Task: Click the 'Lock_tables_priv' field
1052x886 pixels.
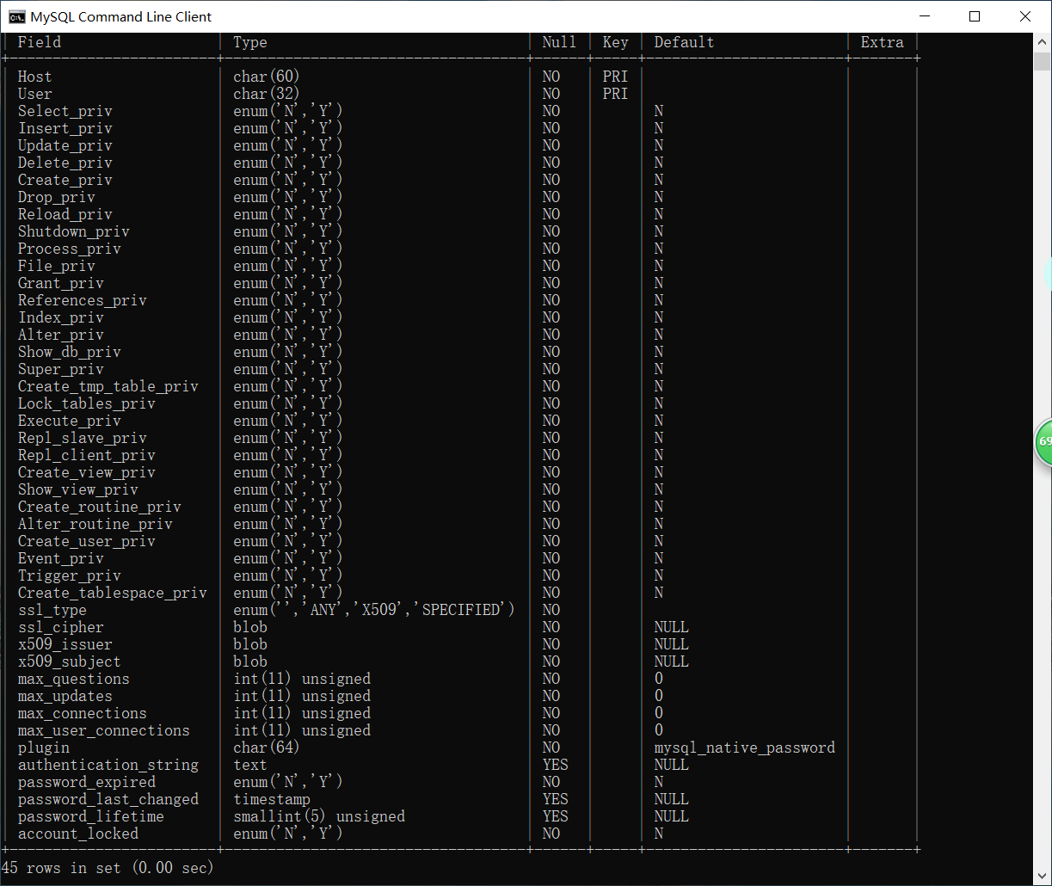Action: point(87,403)
